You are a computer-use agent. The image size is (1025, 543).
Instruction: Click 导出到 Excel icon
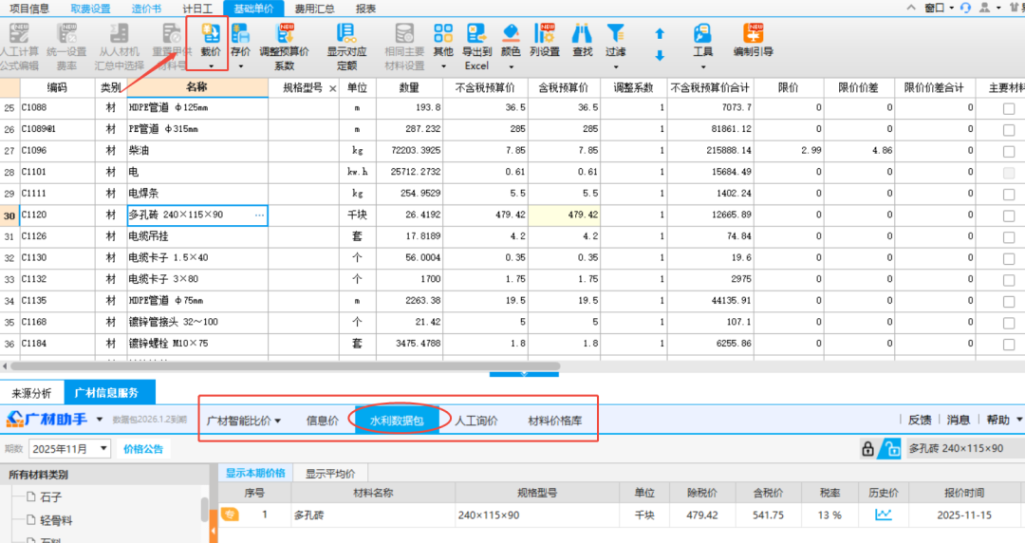point(476,36)
